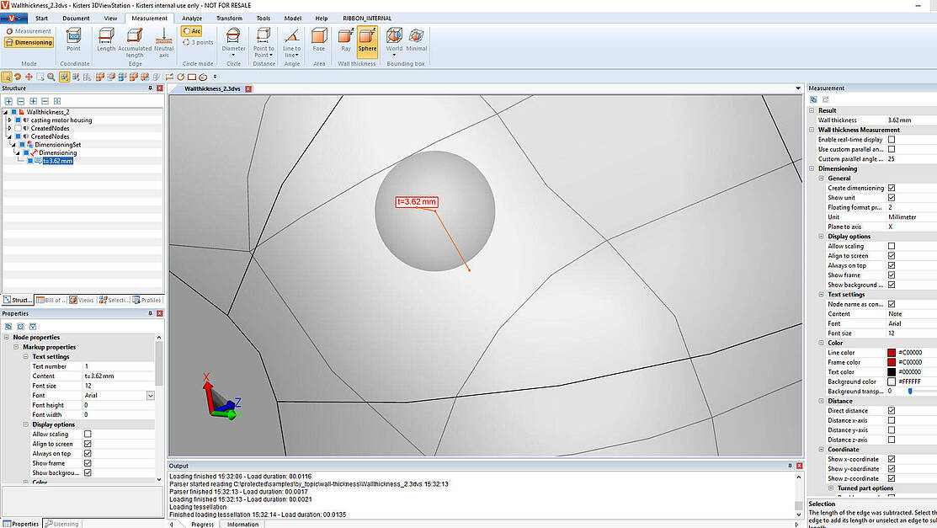Select the Sphere wall thickness tool
The image size is (937, 528).
(x=367, y=41)
